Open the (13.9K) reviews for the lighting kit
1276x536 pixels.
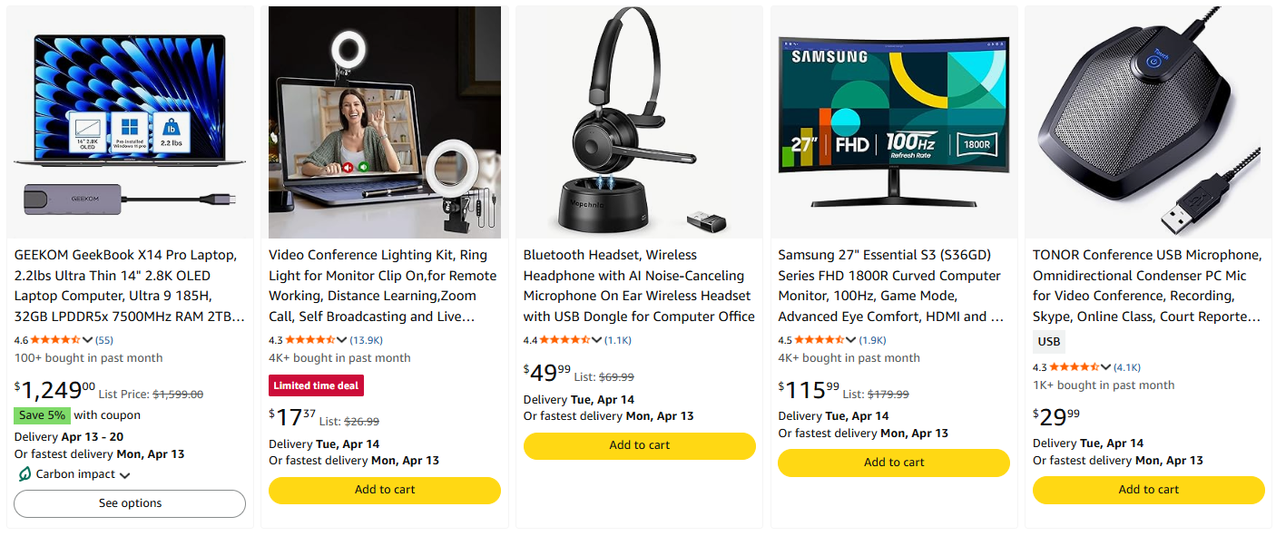coord(367,340)
